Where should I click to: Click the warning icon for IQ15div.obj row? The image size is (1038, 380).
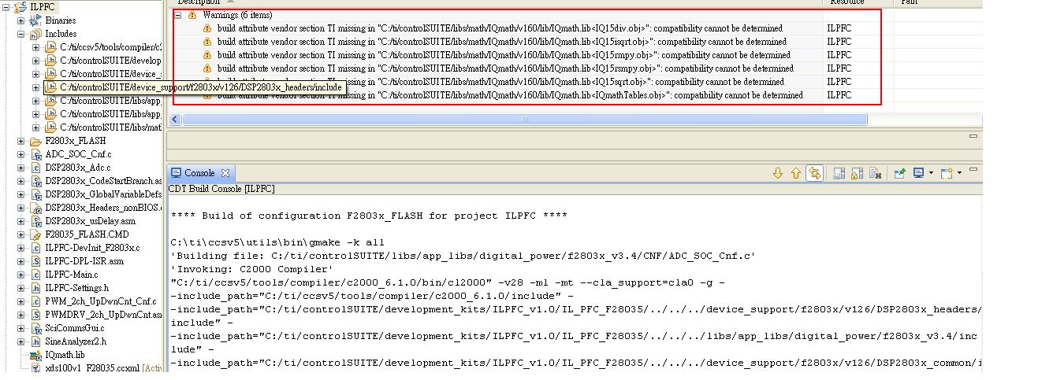pyautogui.click(x=207, y=28)
